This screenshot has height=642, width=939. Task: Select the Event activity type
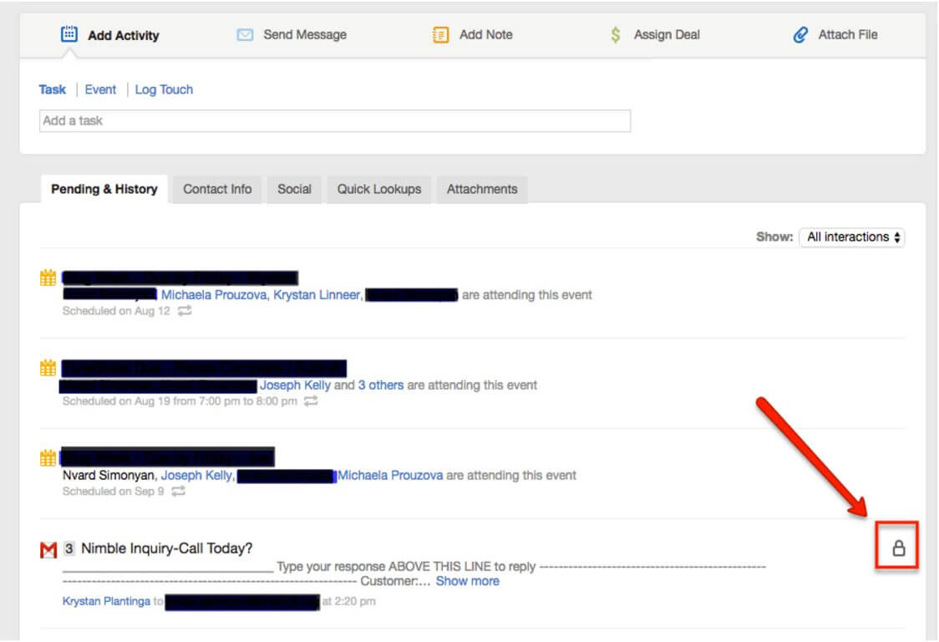coord(100,89)
